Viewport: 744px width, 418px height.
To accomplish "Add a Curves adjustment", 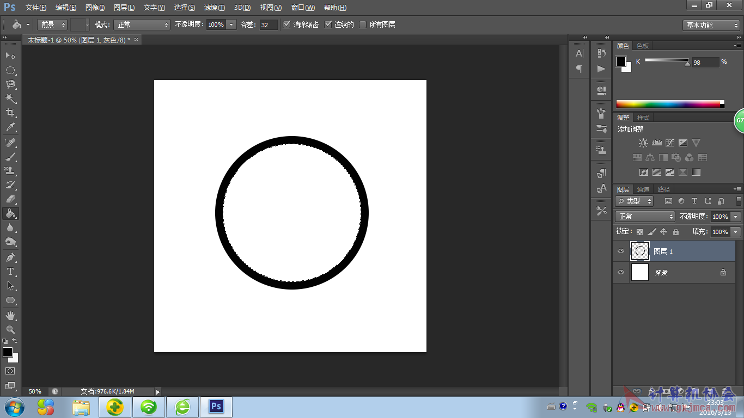I will pos(670,143).
